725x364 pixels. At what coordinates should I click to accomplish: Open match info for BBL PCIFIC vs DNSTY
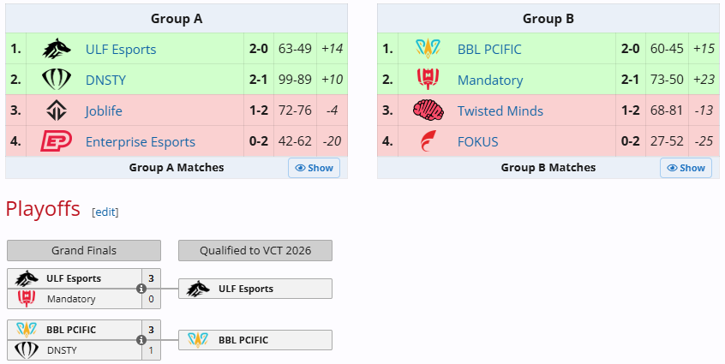(x=141, y=340)
